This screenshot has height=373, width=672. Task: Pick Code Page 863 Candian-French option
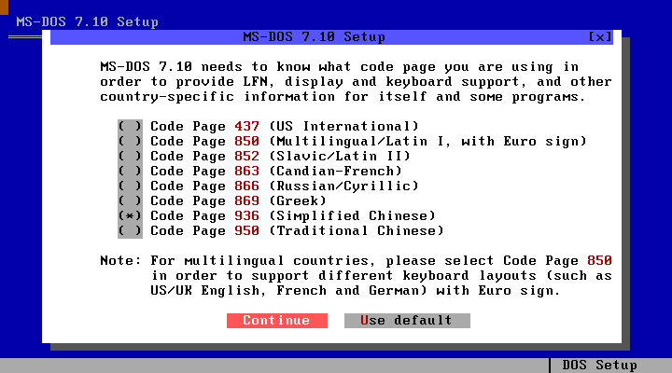tap(130, 172)
